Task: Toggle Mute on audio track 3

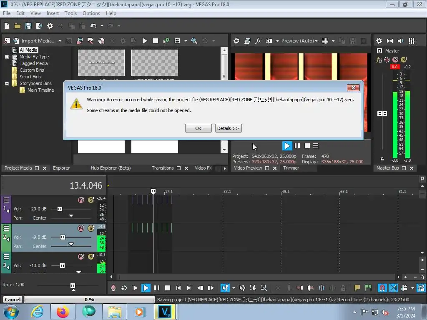Action: 81,257
